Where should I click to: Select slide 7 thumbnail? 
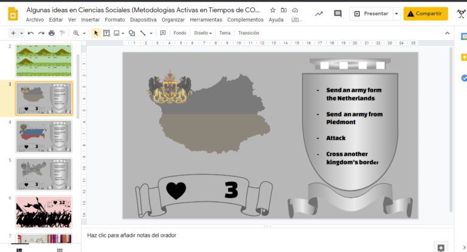click(x=44, y=239)
